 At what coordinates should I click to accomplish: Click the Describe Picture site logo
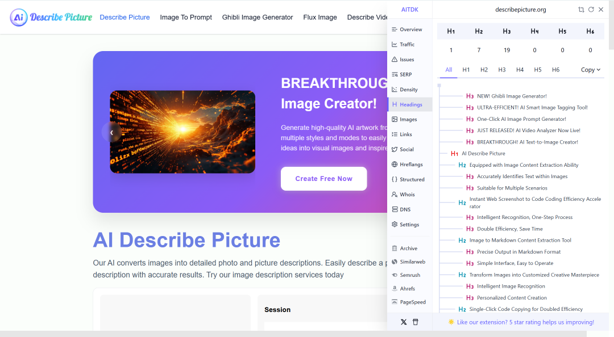[x=51, y=17]
